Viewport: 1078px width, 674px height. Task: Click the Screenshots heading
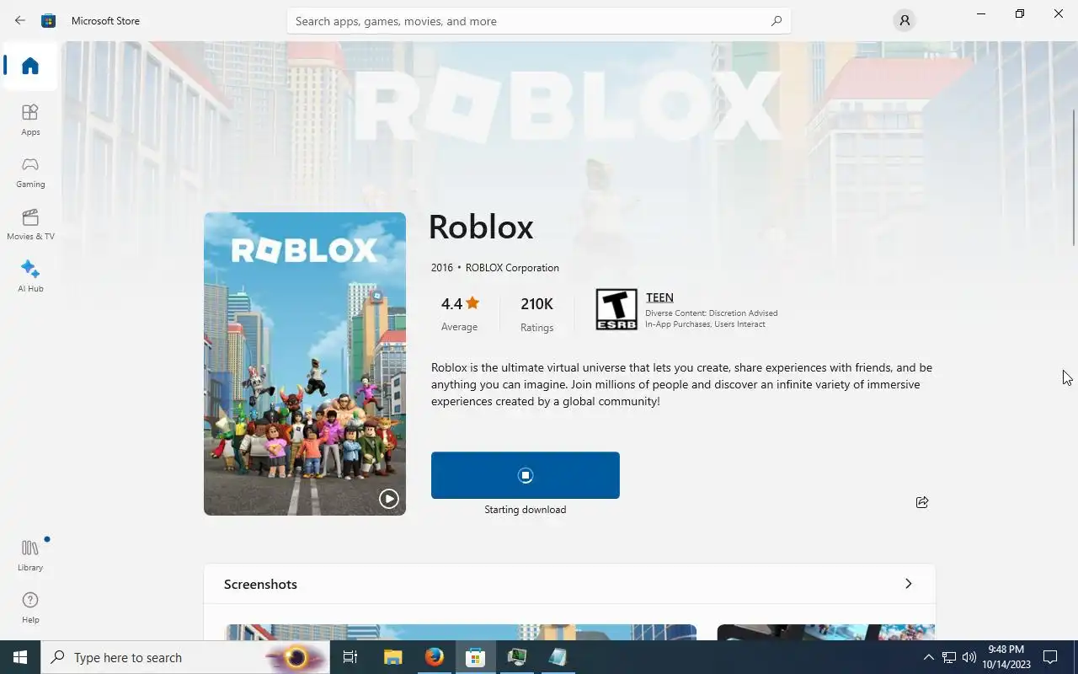(x=260, y=584)
